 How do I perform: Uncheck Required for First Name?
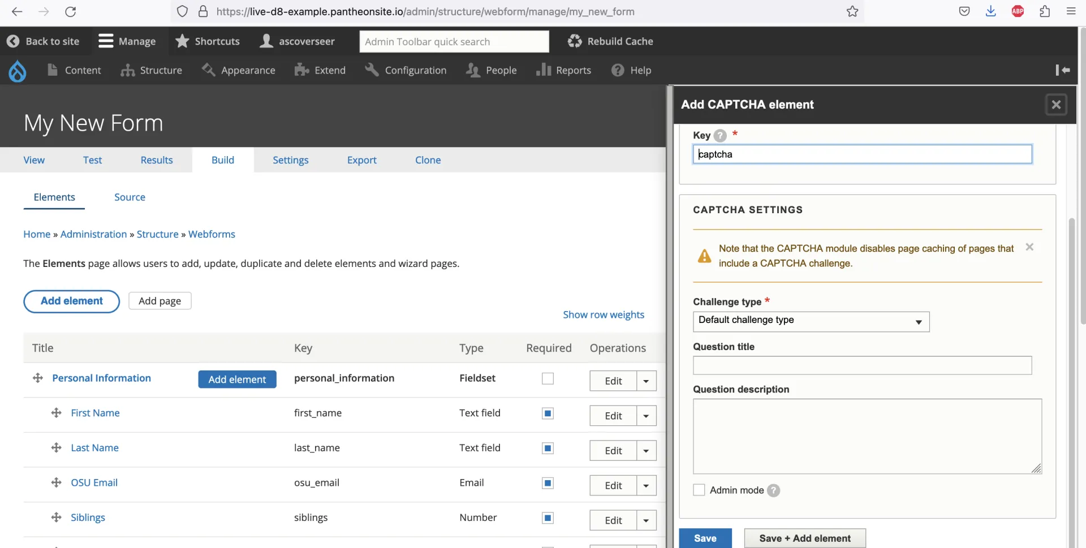[548, 413]
